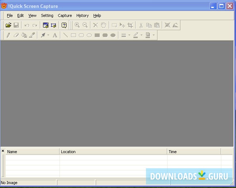The height and width of the screenshot is (188, 236).
Task: Sort history by Time column header
Action: pyautogui.click(x=194, y=152)
